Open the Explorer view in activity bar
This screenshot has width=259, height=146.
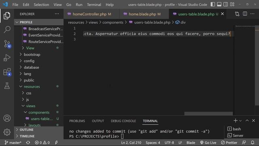click(x=7, y=15)
